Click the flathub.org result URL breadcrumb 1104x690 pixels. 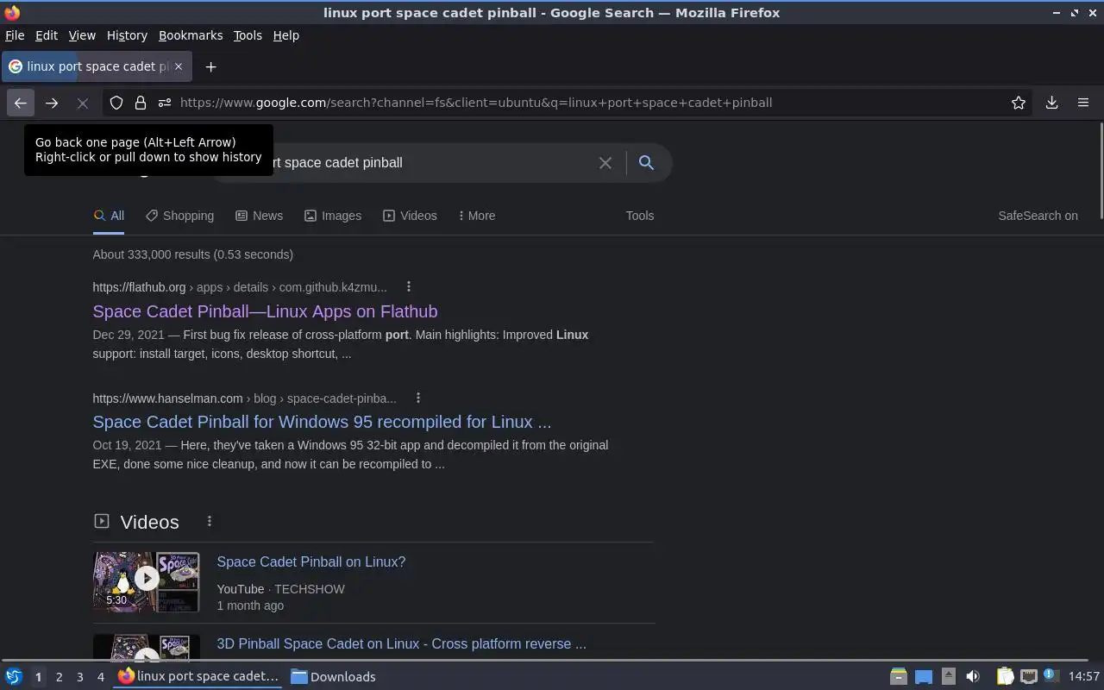click(240, 287)
